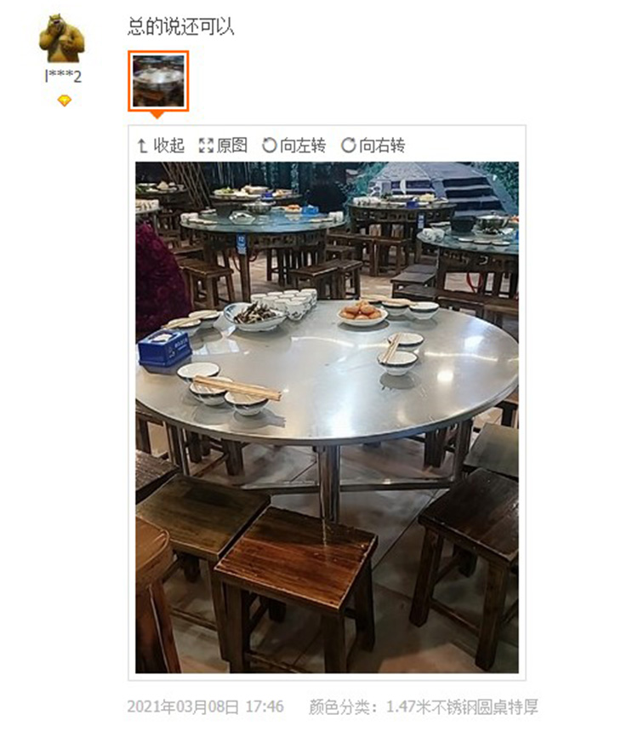Collapse the photo using 收起 label

point(169,146)
